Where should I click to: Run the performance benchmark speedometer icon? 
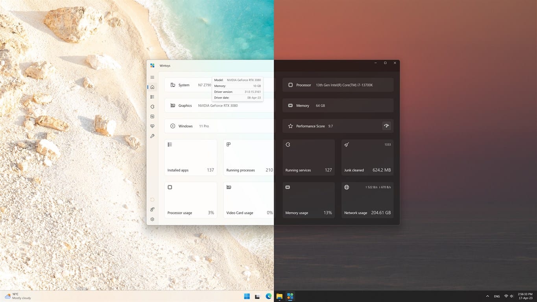click(386, 126)
